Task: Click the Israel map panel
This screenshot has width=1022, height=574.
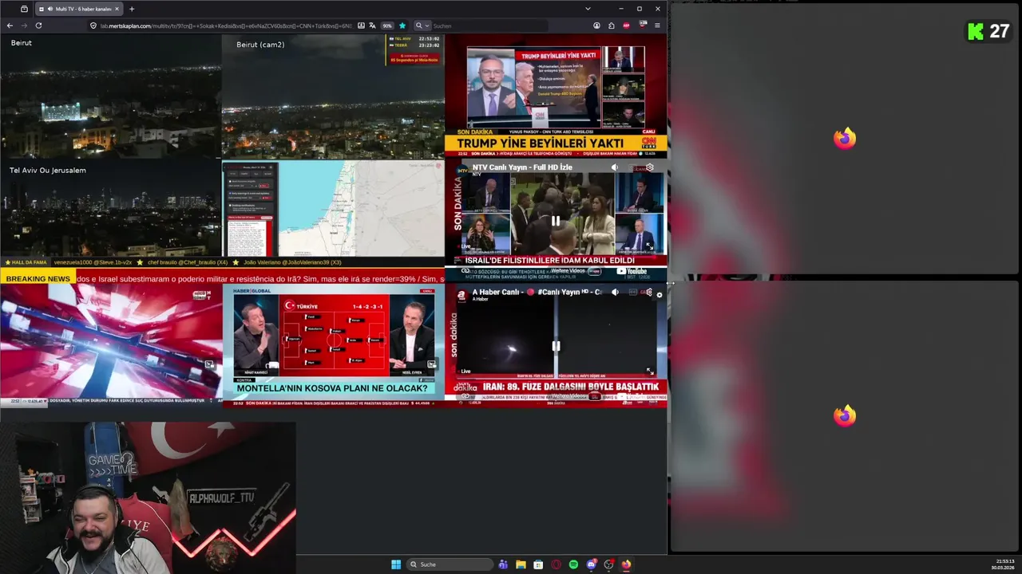Action: (x=333, y=208)
